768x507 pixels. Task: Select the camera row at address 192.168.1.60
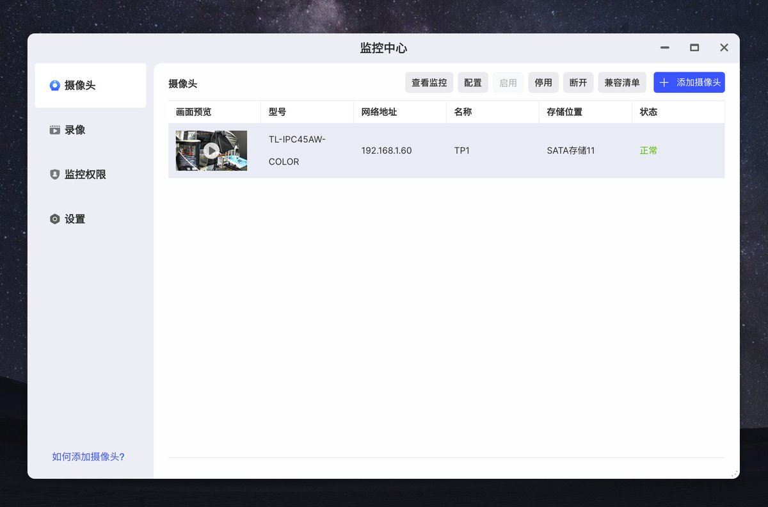pos(387,150)
